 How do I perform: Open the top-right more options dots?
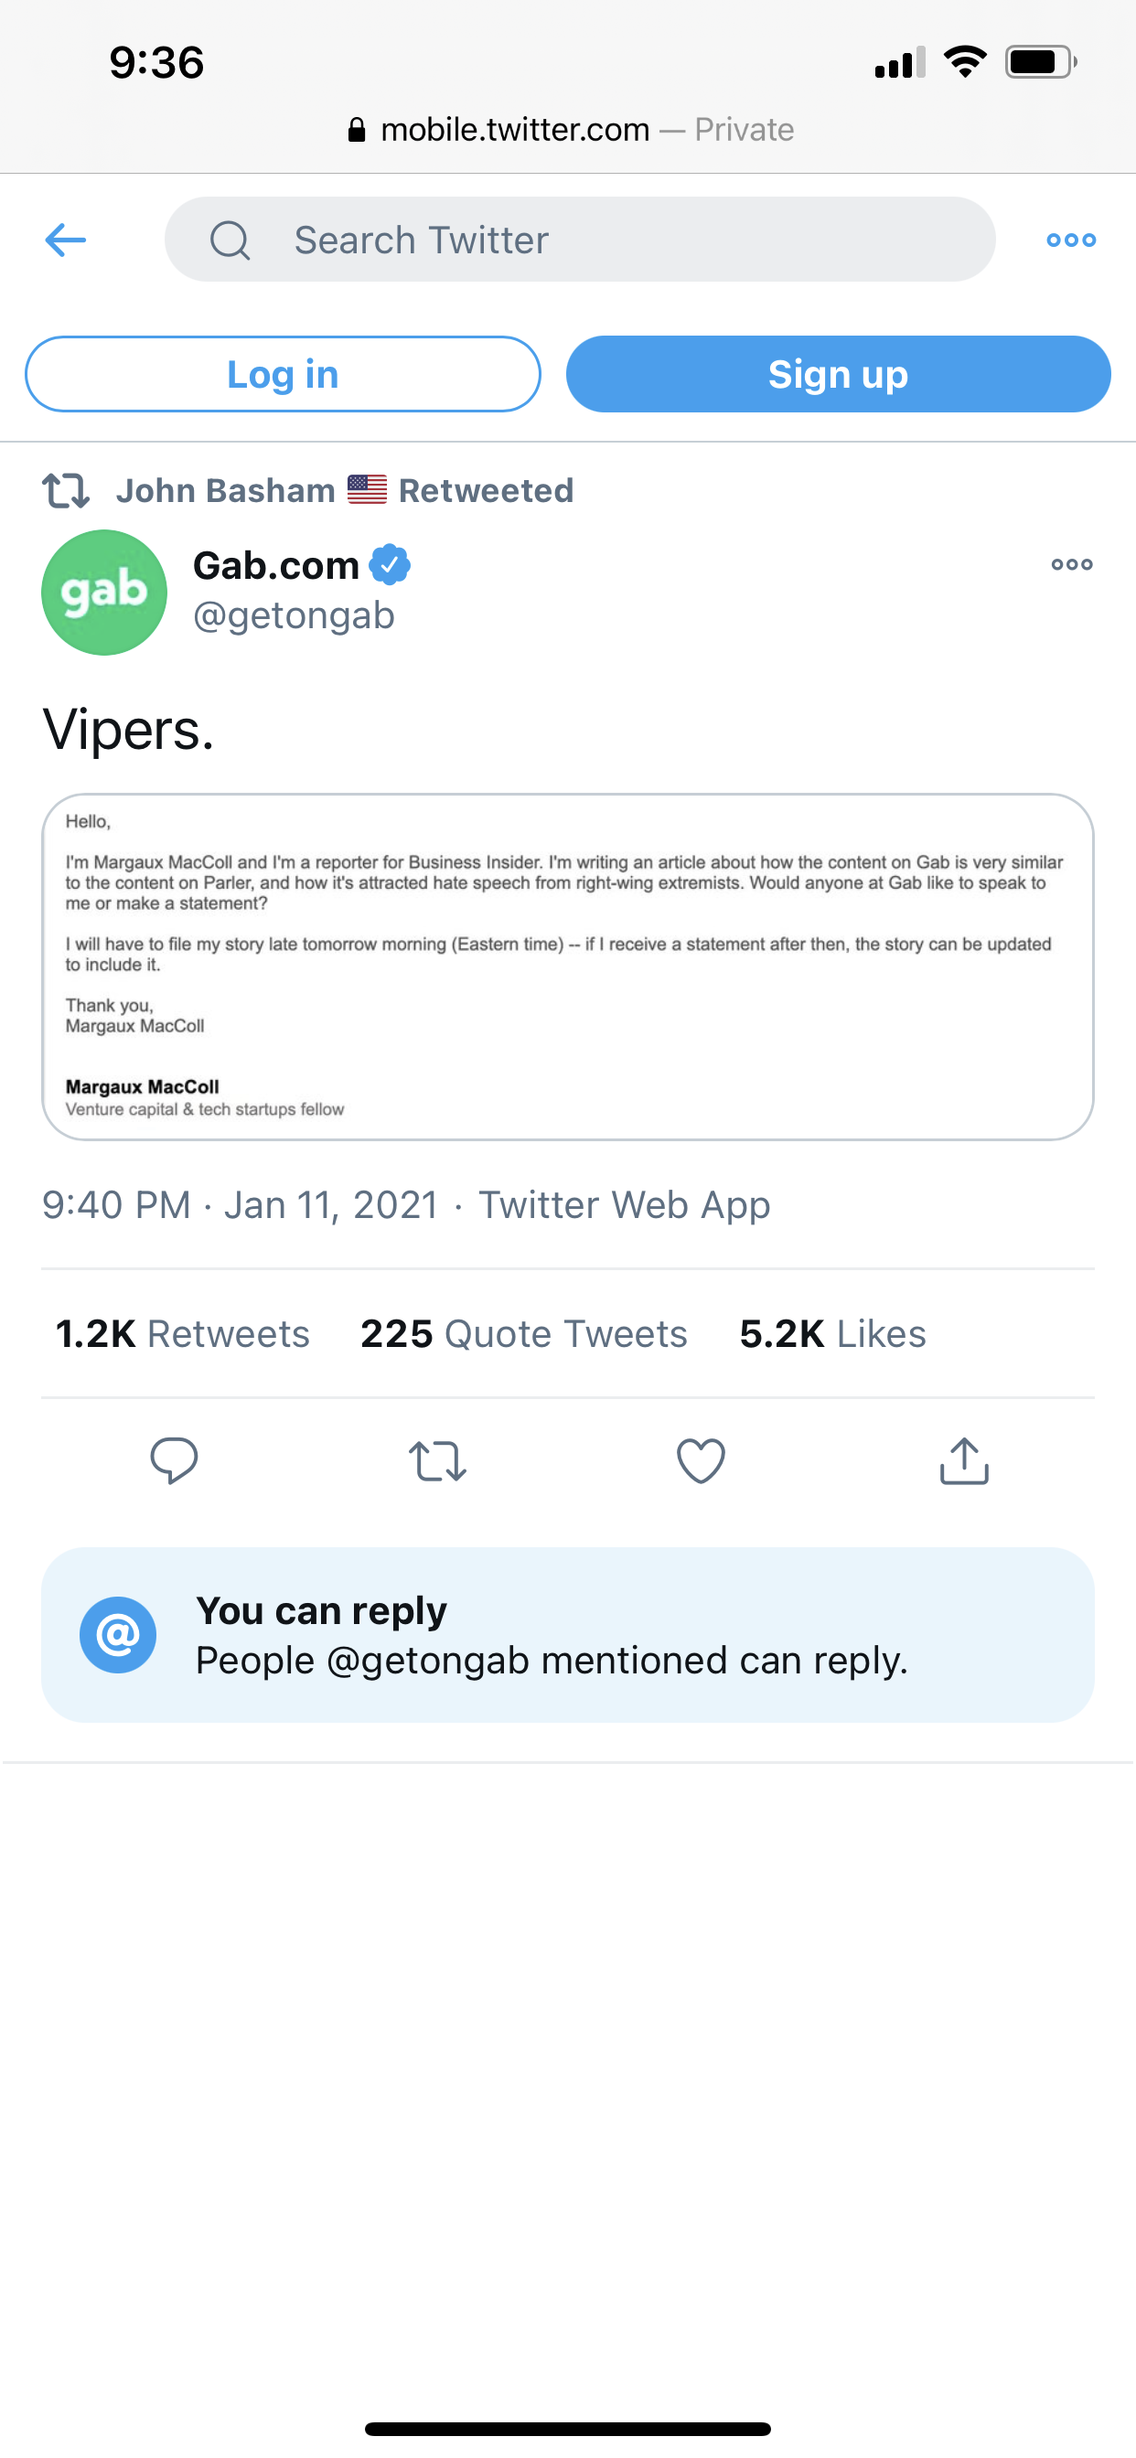pos(1070,240)
